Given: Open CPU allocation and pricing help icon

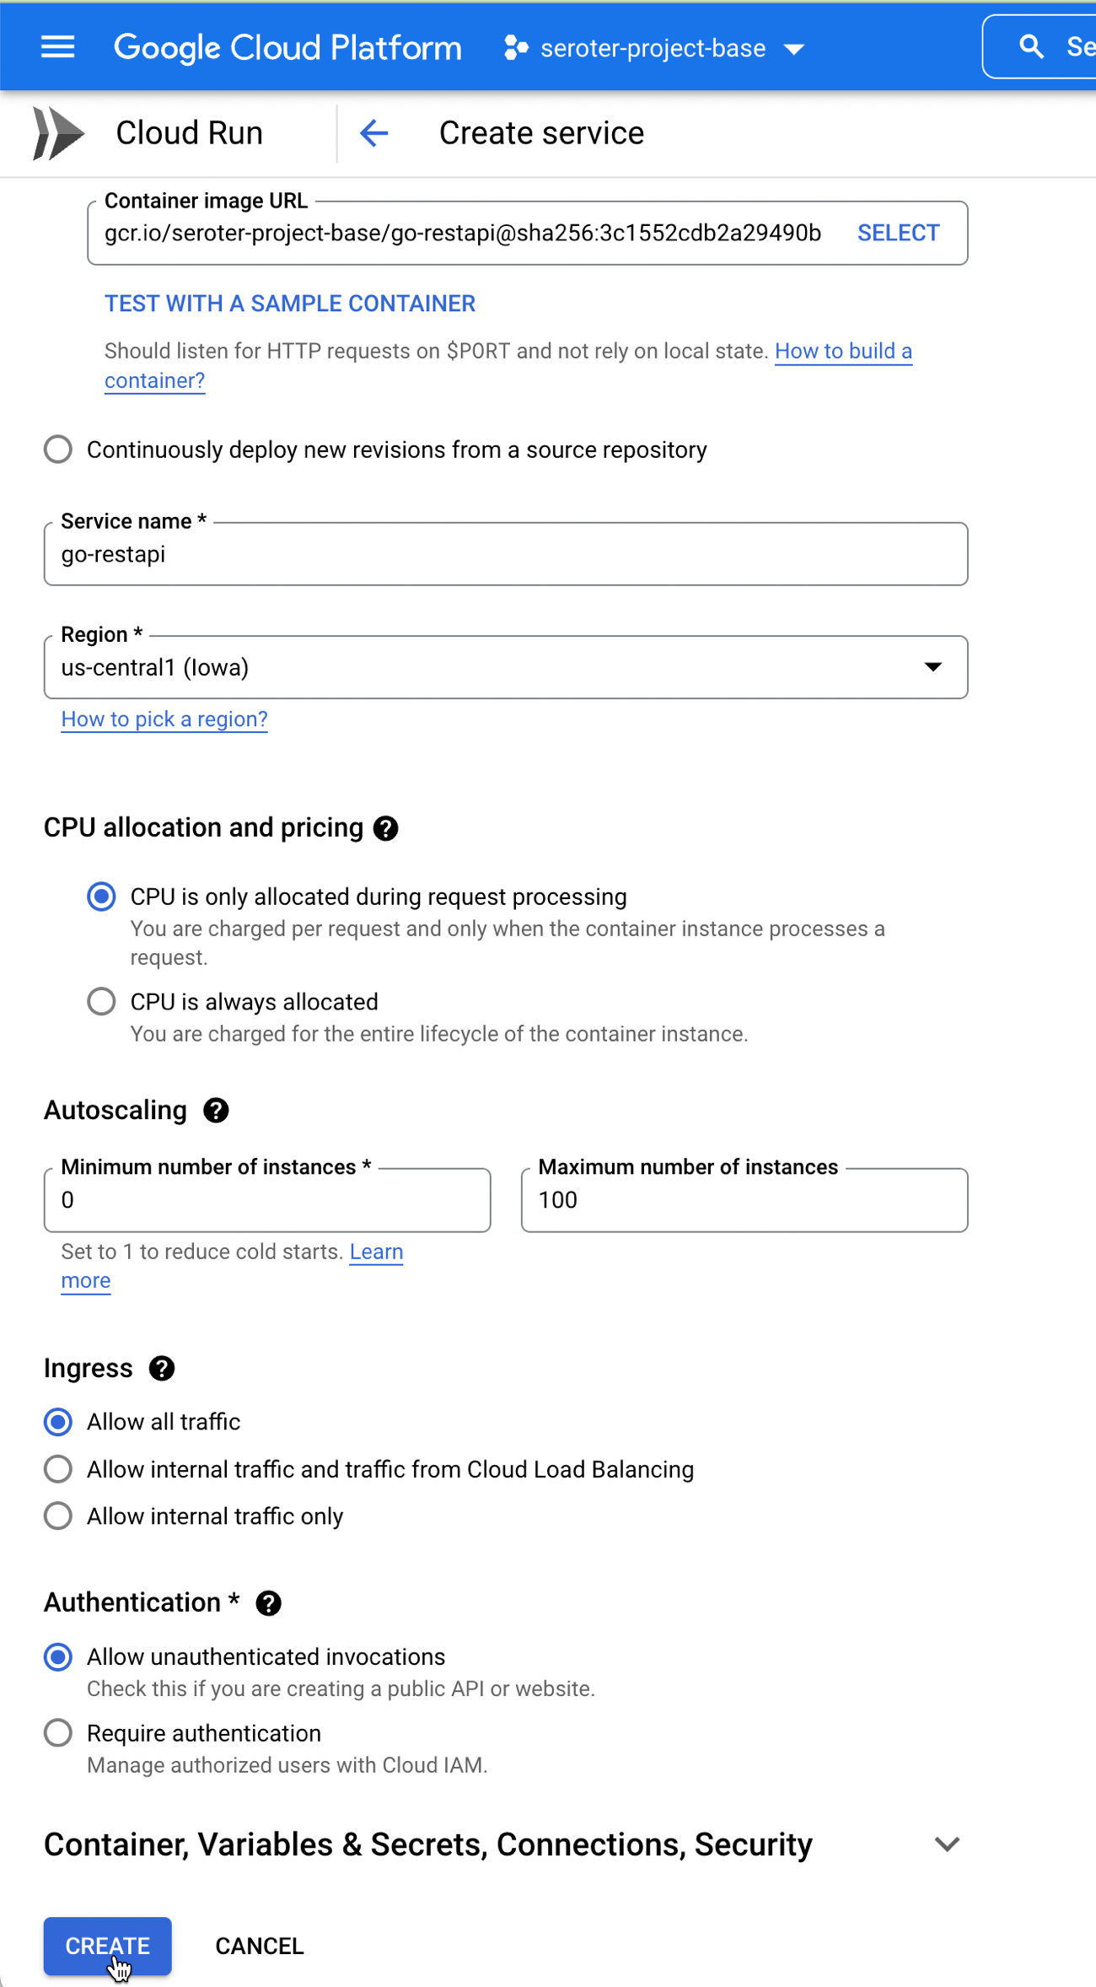Looking at the screenshot, I should [386, 828].
